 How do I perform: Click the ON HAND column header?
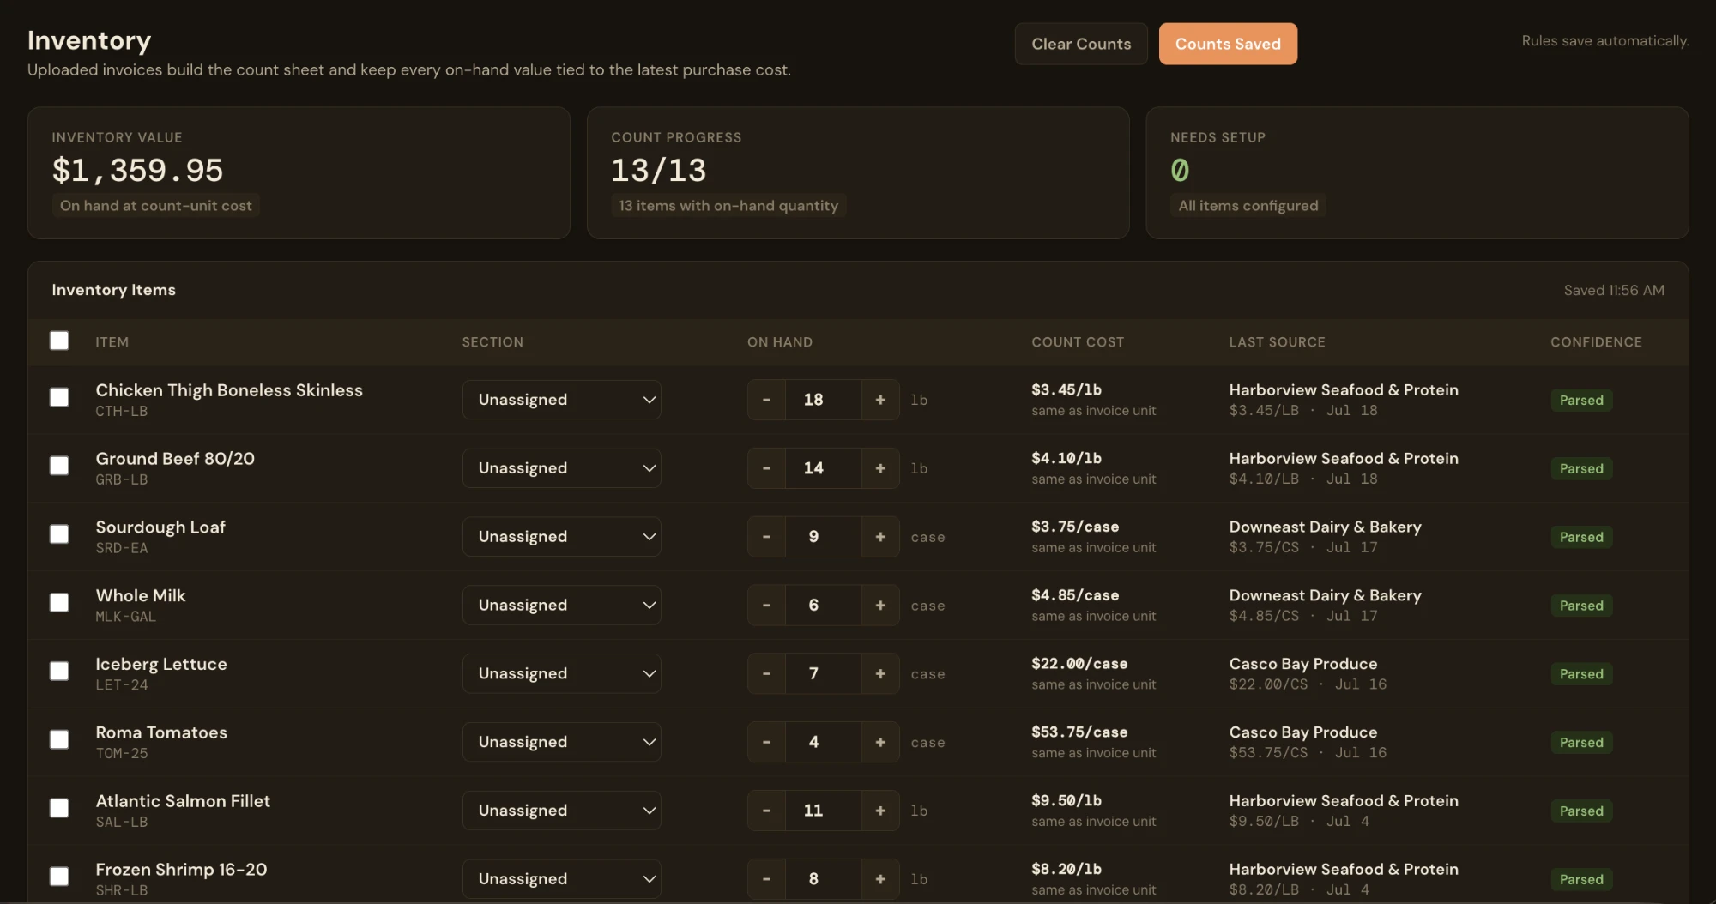[780, 342]
